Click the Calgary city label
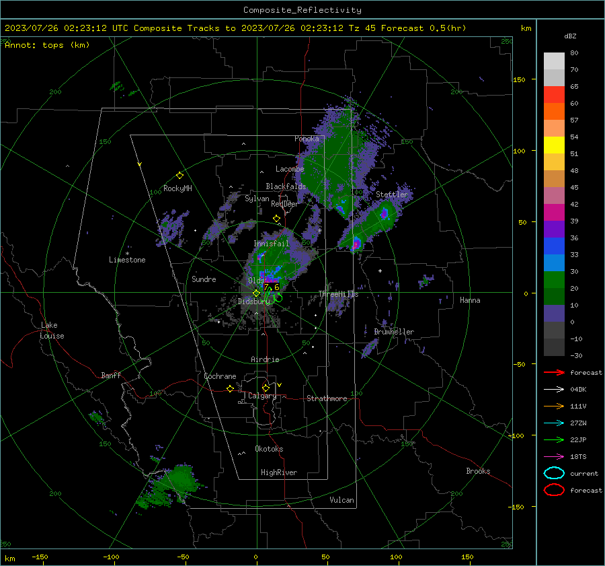This screenshot has width=605, height=566. [262, 396]
